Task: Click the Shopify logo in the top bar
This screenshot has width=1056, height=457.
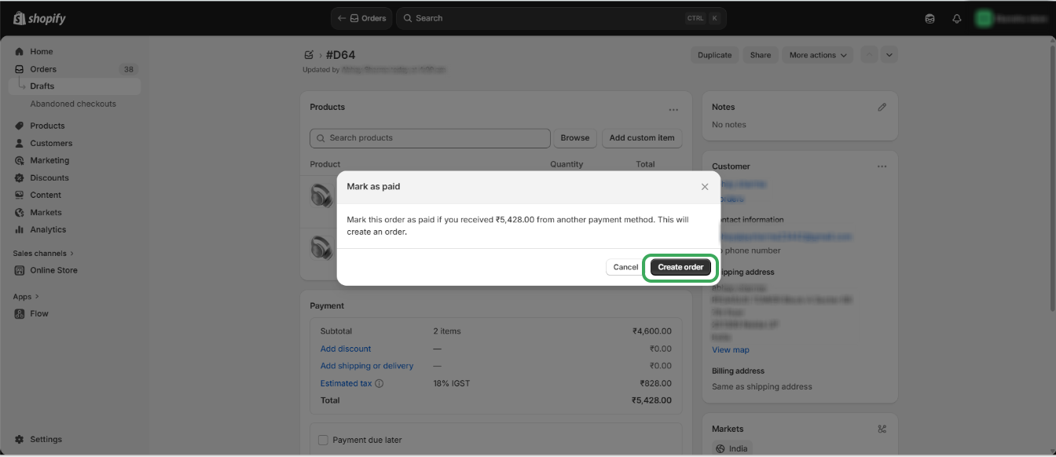Action: pyautogui.click(x=39, y=18)
